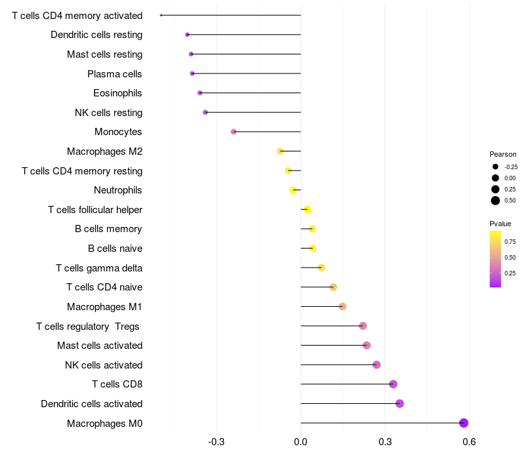Click the 0.6 x-axis tick label

pos(469,442)
